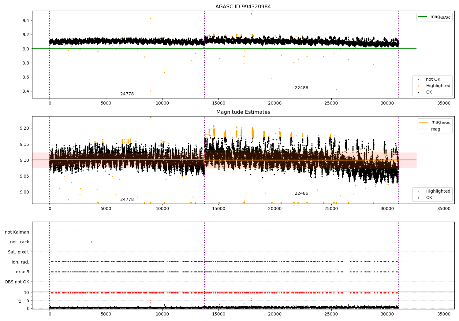Click the lone black point on the "not track" row
This screenshot has width=459, height=321.
pos(91,242)
